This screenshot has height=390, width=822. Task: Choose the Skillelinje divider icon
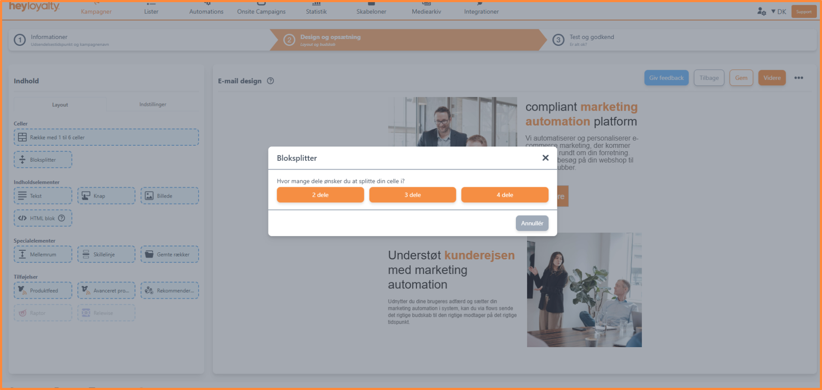point(86,255)
